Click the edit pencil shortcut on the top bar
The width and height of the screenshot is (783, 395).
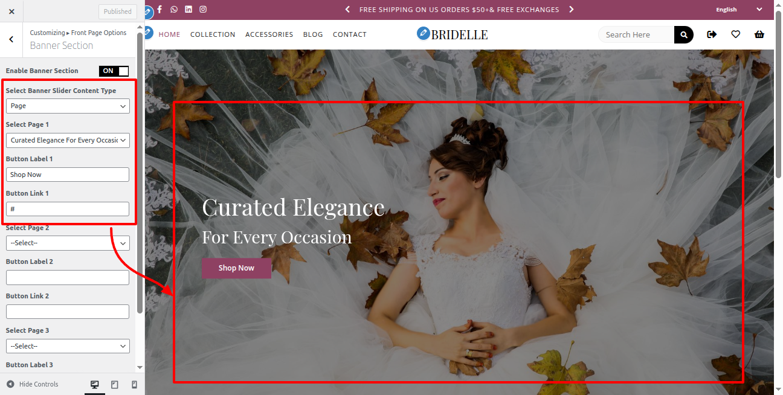point(147,11)
